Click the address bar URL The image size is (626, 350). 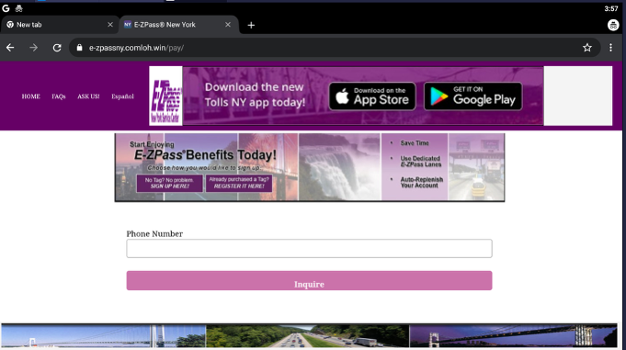coord(136,48)
